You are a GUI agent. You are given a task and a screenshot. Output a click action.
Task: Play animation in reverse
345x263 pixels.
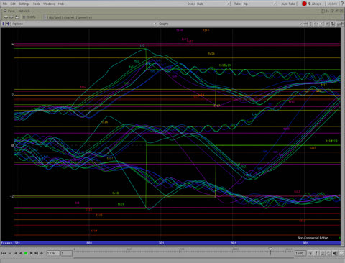pyautogui.click(x=21, y=253)
